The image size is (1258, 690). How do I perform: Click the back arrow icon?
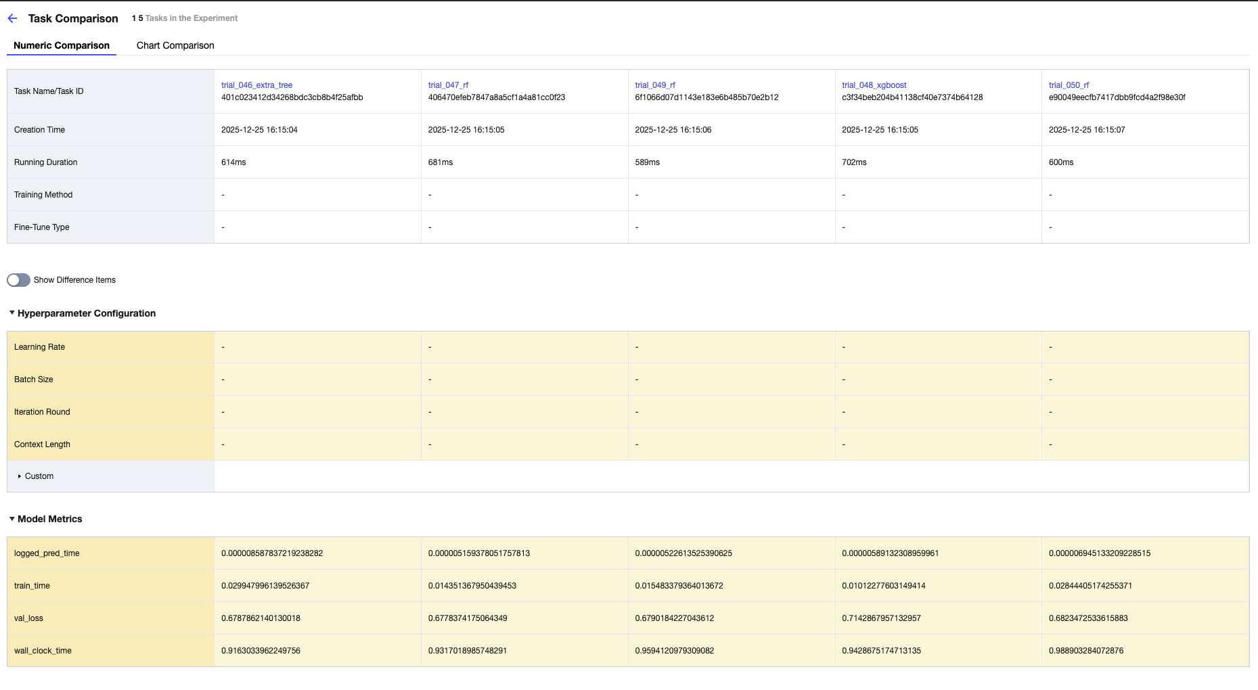click(12, 18)
